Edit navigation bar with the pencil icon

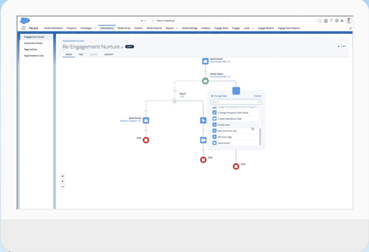tap(350, 28)
